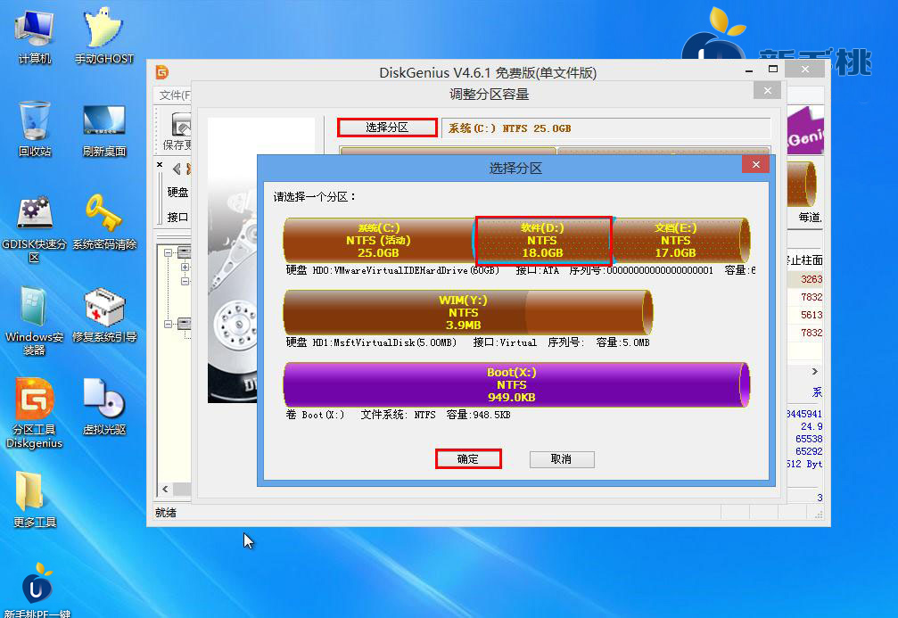Collapse the second minus node in disk tree
This screenshot has height=618, width=898.
pyautogui.click(x=185, y=281)
